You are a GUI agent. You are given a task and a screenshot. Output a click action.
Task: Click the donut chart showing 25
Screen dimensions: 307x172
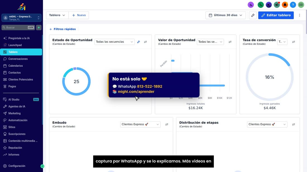76,82
